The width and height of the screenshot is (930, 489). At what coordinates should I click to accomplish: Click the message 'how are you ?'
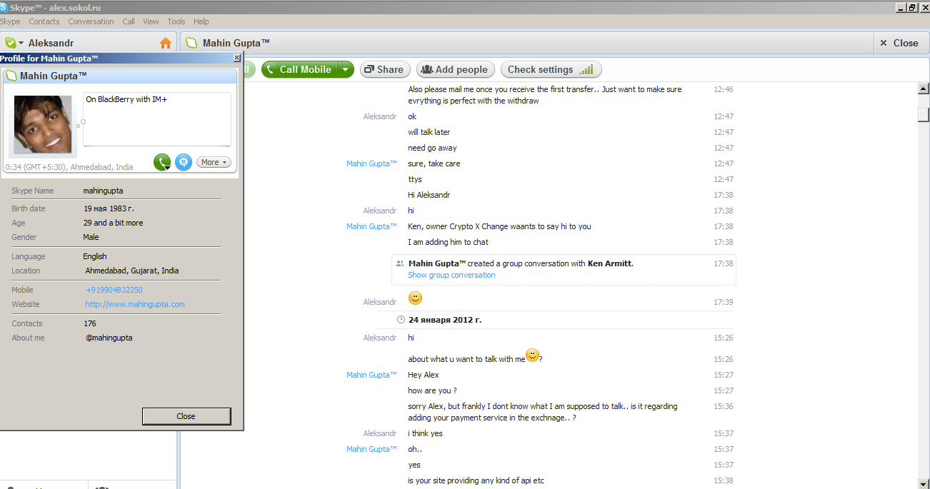point(432,390)
